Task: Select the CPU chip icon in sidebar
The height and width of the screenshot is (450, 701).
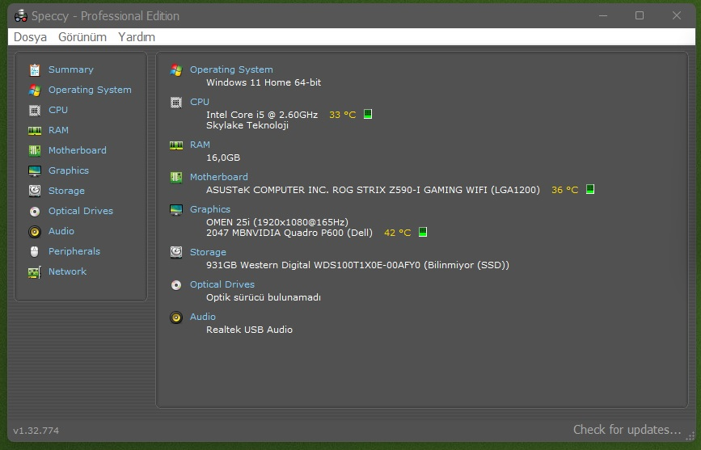Action: (x=35, y=110)
